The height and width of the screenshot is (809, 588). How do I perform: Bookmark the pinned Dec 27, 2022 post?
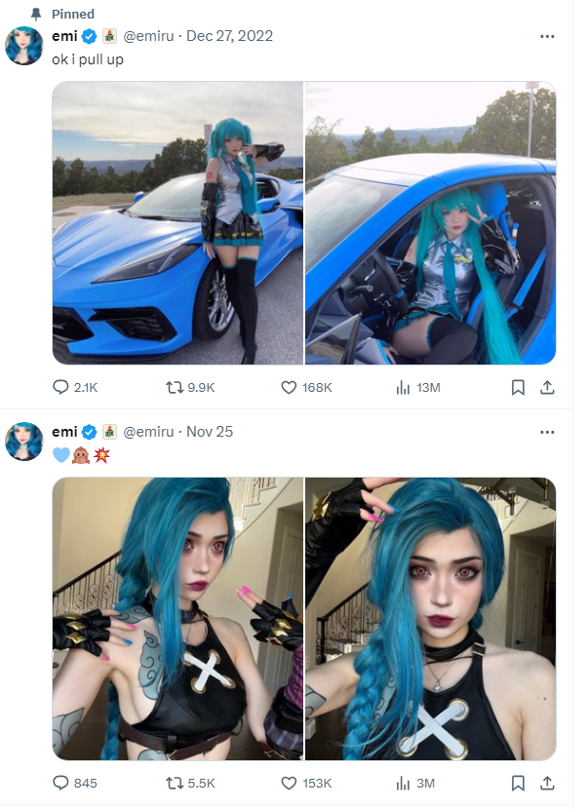518,387
